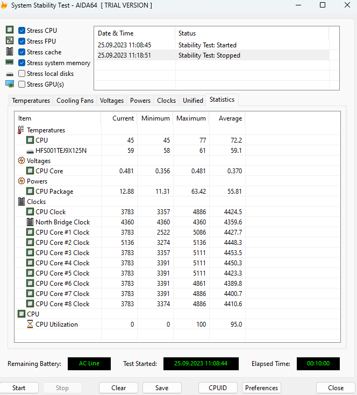The height and width of the screenshot is (395, 357).
Task: Click the chip icon in the CPU Clock row
Action: [x=30, y=211]
